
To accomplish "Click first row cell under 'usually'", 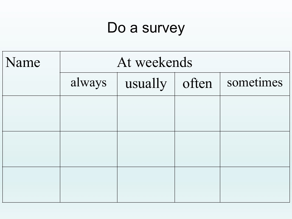I will tap(146, 113).
